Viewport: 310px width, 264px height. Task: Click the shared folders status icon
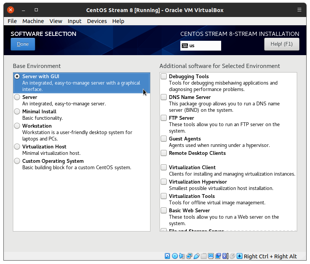click(203, 256)
